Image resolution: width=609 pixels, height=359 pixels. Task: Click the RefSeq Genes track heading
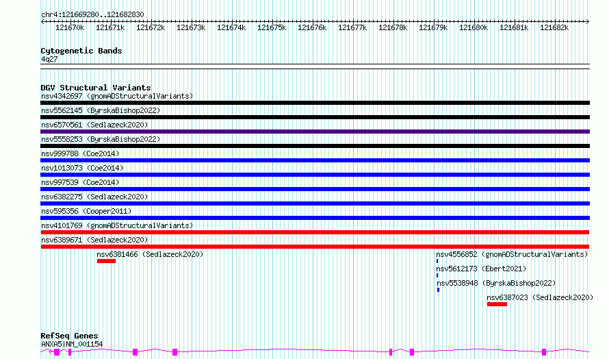[69, 336]
